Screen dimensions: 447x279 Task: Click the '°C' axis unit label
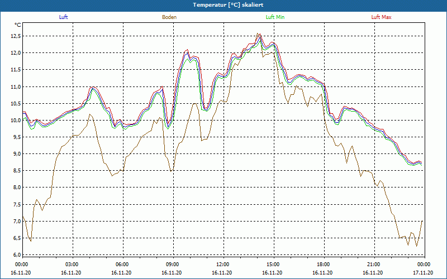pyautogui.click(x=18, y=25)
